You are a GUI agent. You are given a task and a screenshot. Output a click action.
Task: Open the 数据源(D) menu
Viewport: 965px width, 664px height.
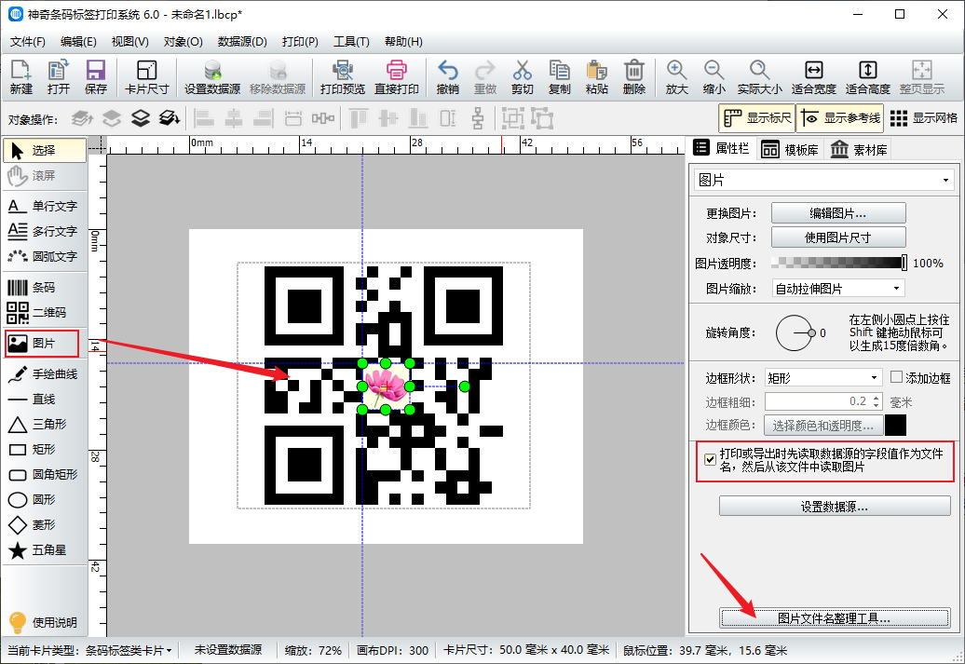point(242,42)
